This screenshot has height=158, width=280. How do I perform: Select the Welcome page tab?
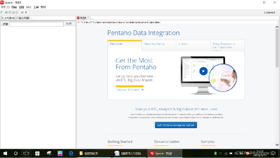125,45
